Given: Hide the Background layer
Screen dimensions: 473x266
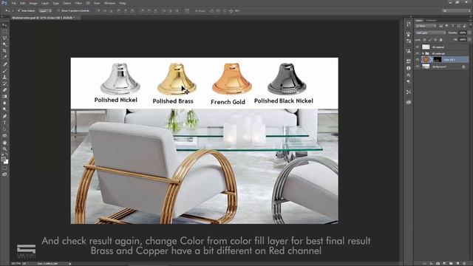Looking at the screenshot, I should (x=418, y=66).
